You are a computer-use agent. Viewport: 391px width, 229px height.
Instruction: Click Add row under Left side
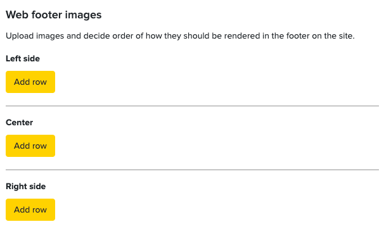click(30, 82)
